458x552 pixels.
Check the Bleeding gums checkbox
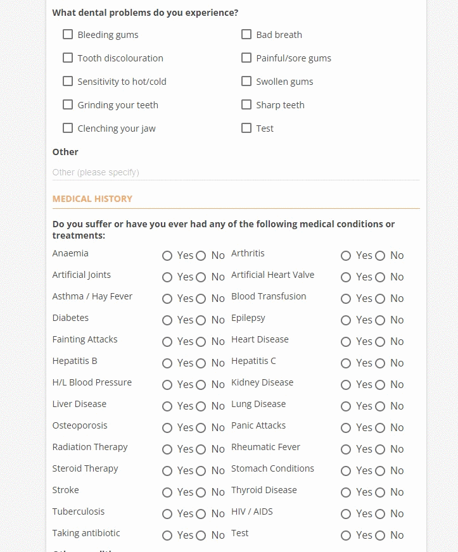coord(68,34)
